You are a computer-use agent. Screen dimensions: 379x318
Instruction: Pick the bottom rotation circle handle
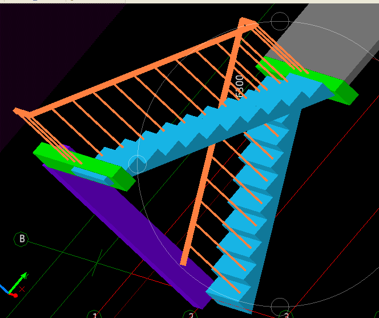[280, 307]
